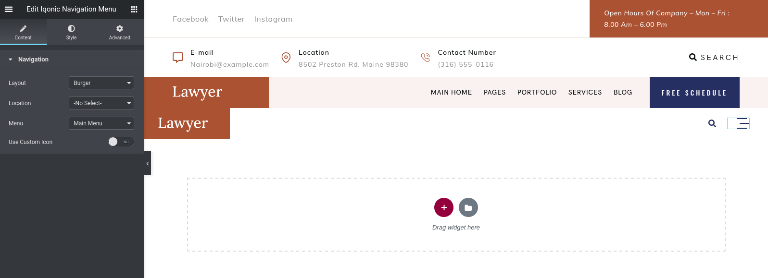Screen dimensions: 768x278
Task: Open the widgets grid panel icon
Action: [134, 9]
